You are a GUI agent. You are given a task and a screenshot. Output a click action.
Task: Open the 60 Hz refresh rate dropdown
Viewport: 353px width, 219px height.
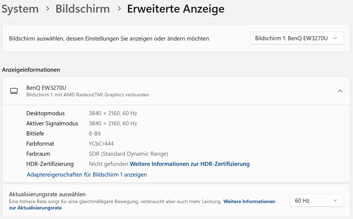click(316, 201)
